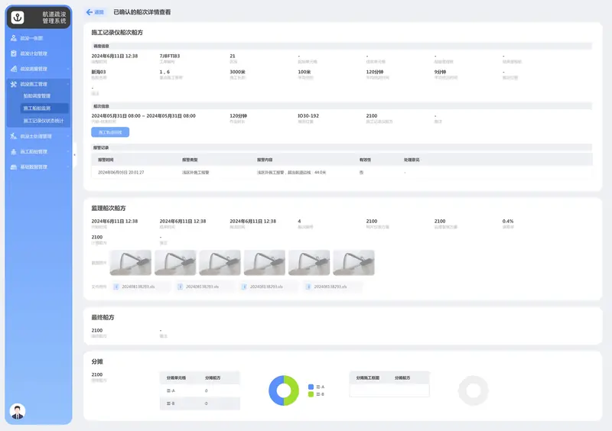Click 航道疏浚管理系统 title text
Image resolution: width=612 pixels, height=431 pixels.
54,18
